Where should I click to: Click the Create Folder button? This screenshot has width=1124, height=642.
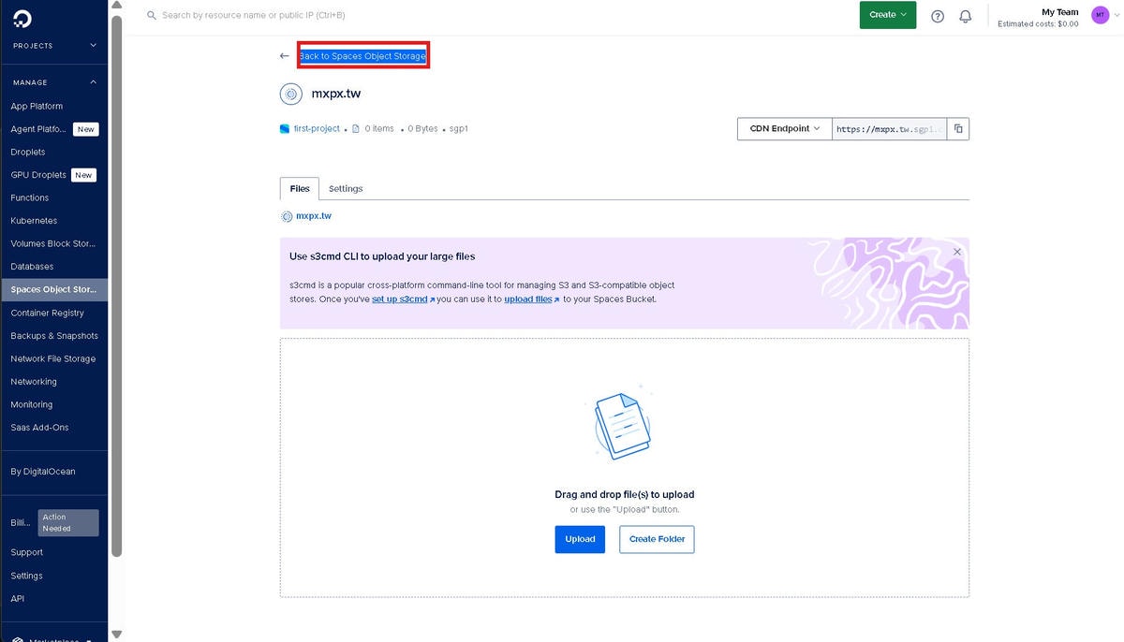click(657, 539)
